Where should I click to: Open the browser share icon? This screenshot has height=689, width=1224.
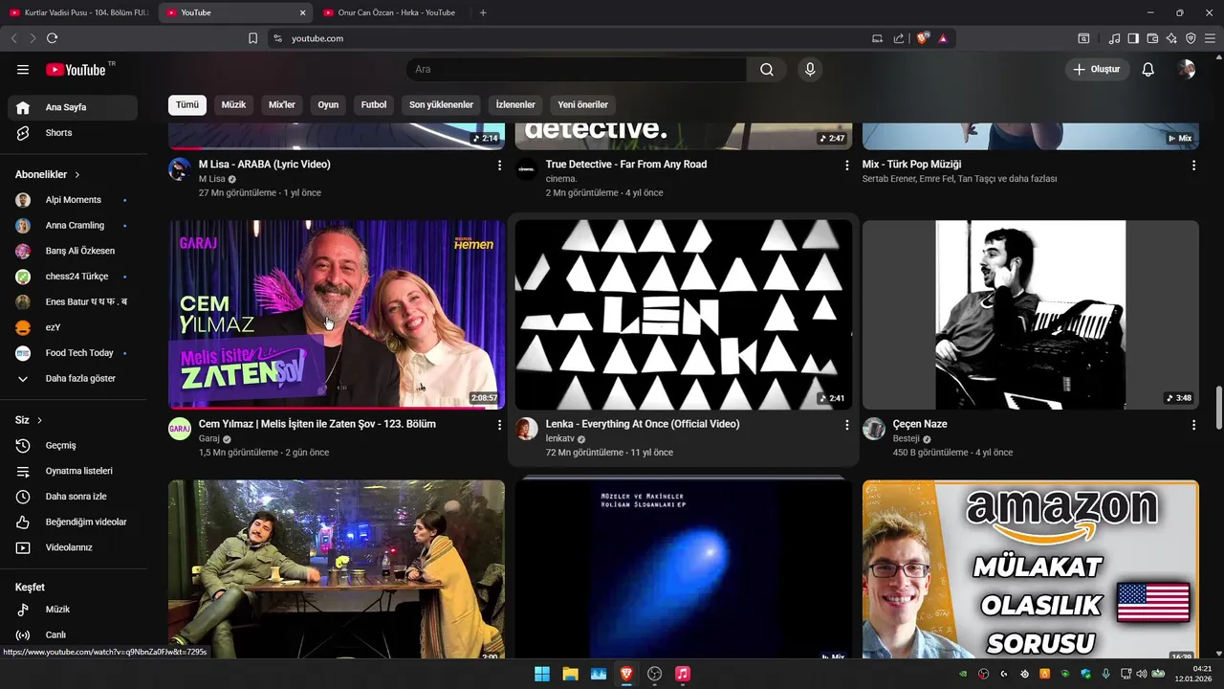coord(899,38)
